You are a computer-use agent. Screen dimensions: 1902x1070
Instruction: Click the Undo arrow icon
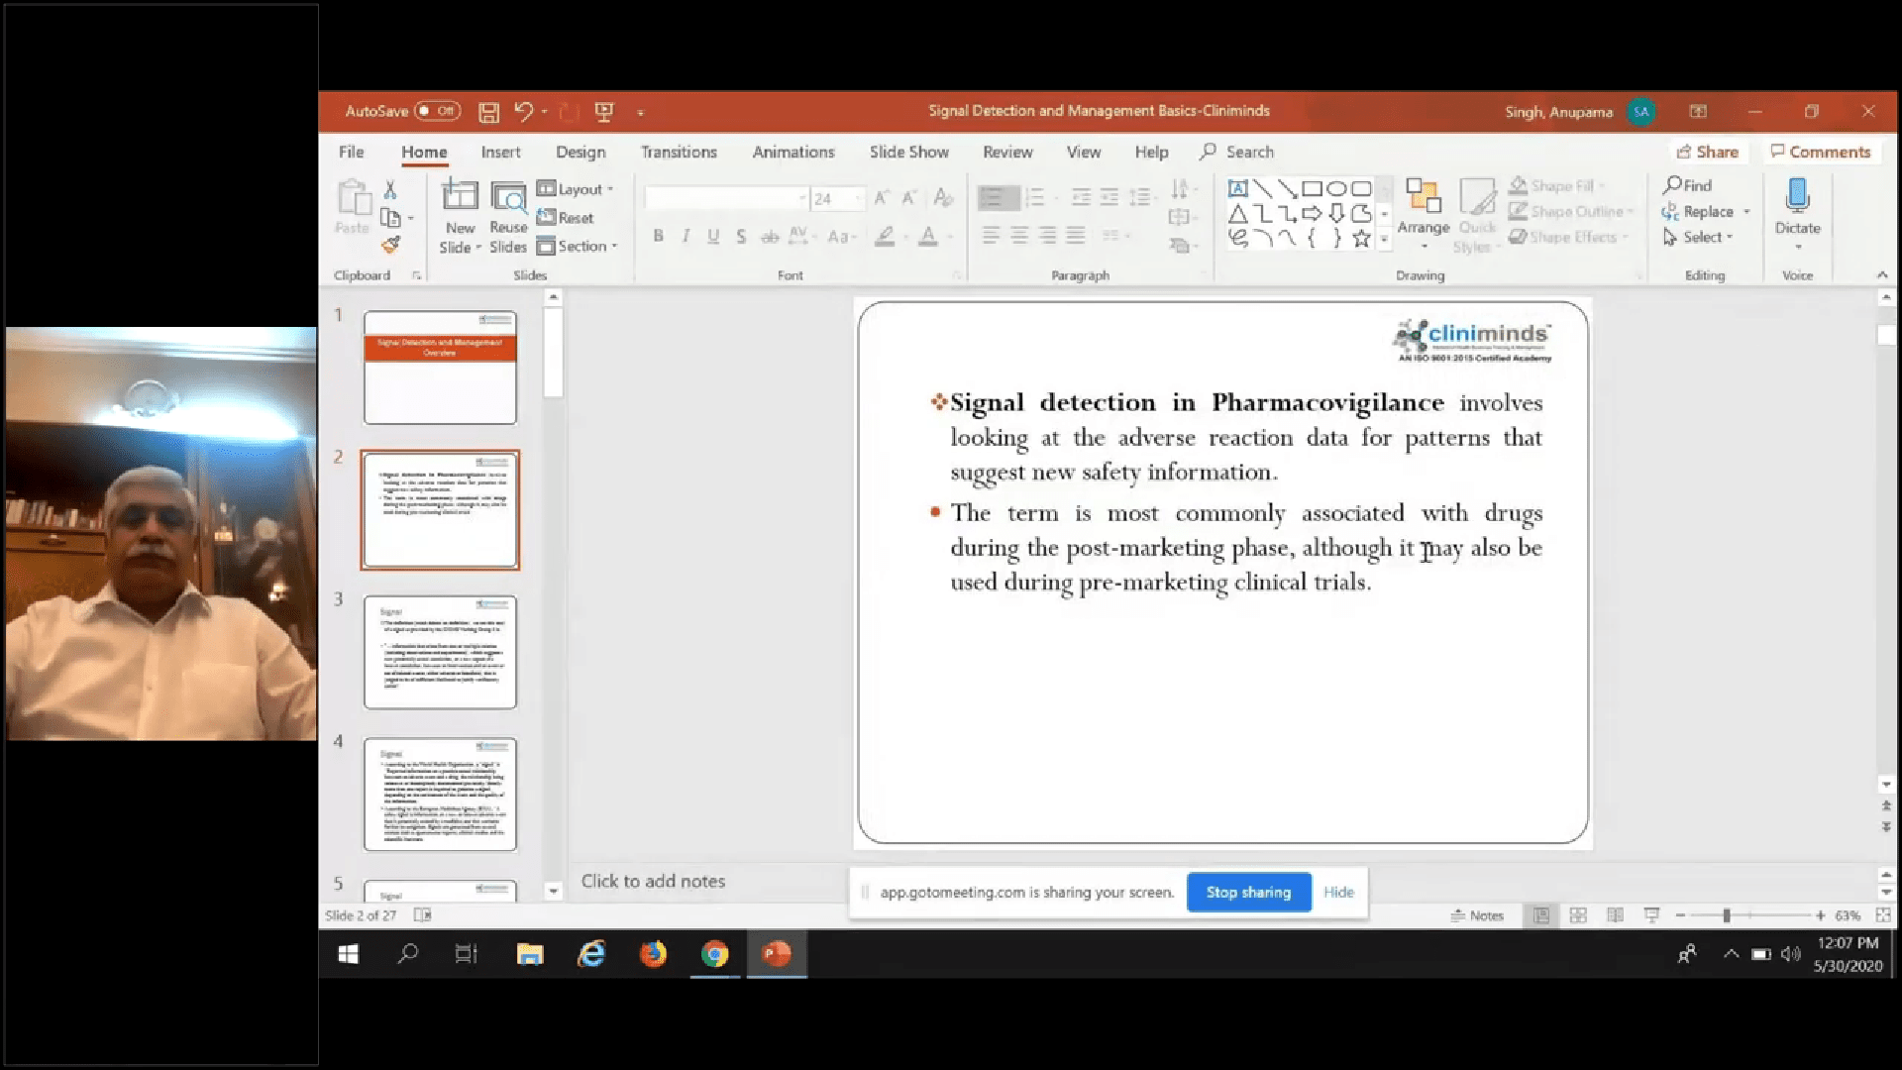[x=523, y=112]
